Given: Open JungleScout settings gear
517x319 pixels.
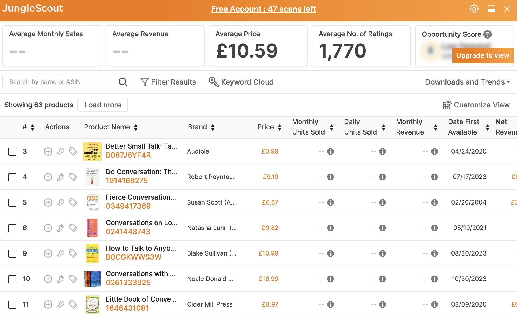Looking at the screenshot, I should point(474,9).
